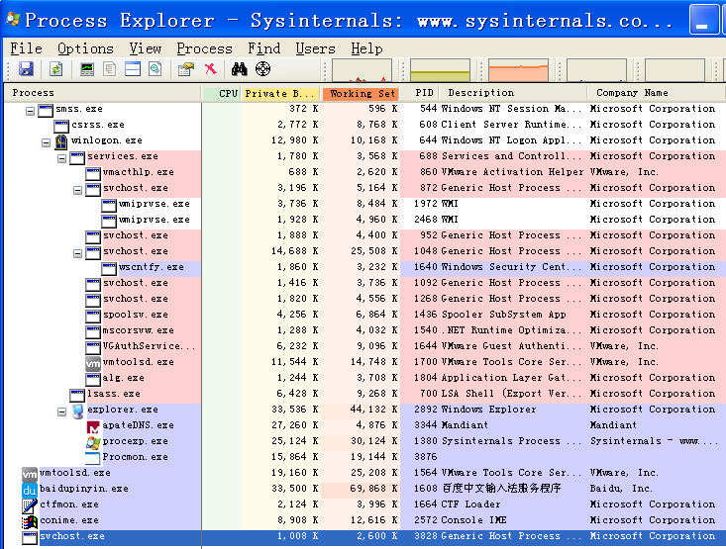Screen dimensions: 726x549
Task: Open the Process menu
Action: (x=205, y=48)
